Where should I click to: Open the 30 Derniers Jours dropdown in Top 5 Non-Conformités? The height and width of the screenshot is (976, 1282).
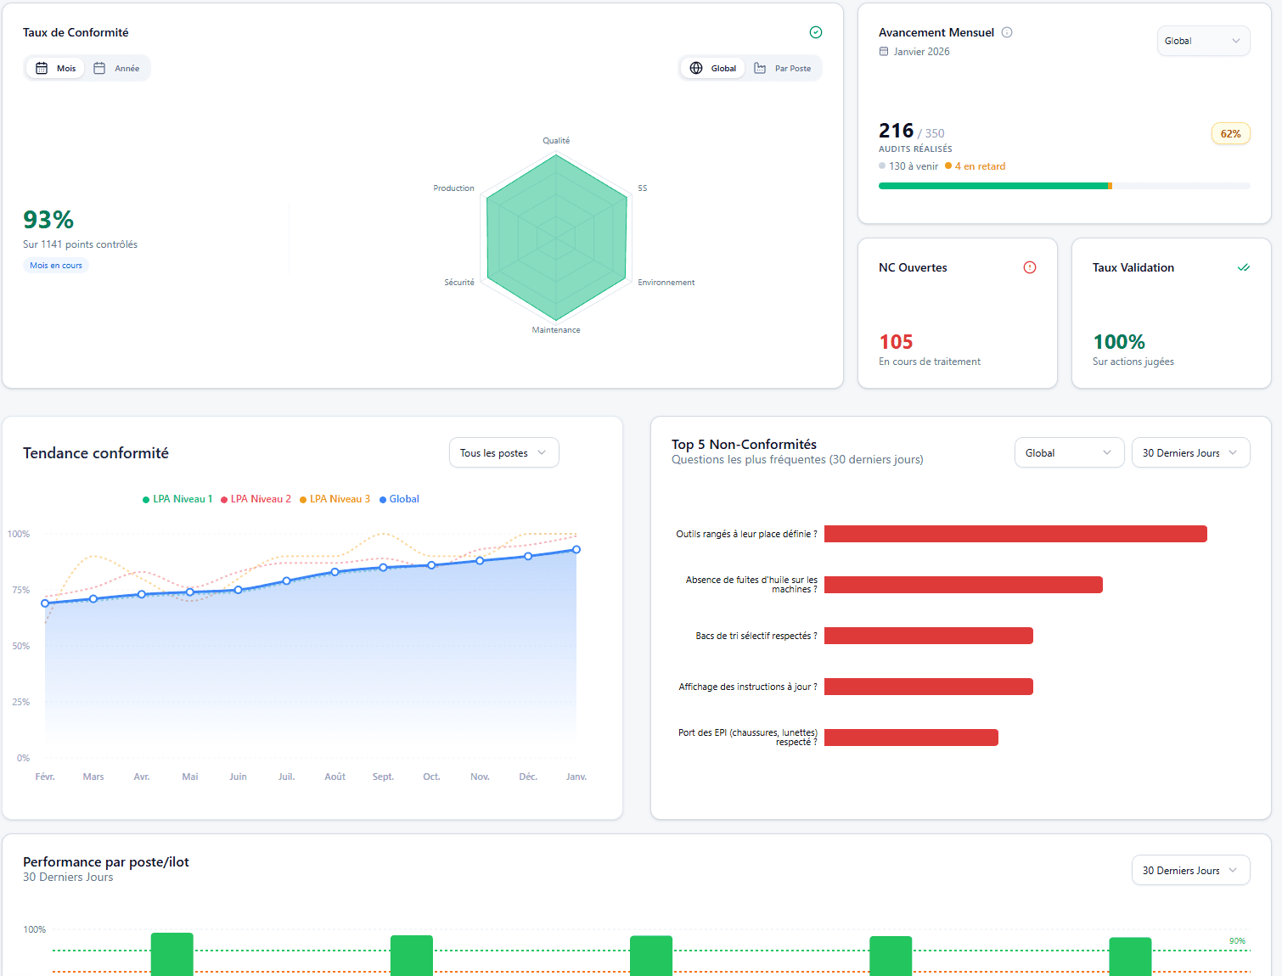(x=1190, y=452)
